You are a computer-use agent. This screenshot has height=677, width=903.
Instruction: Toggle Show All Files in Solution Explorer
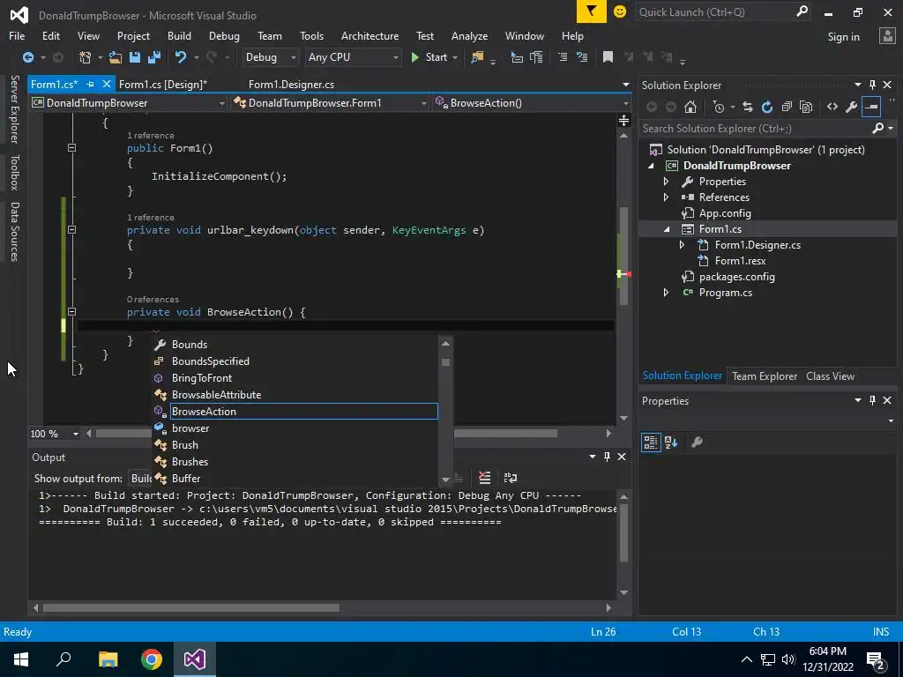tap(806, 107)
